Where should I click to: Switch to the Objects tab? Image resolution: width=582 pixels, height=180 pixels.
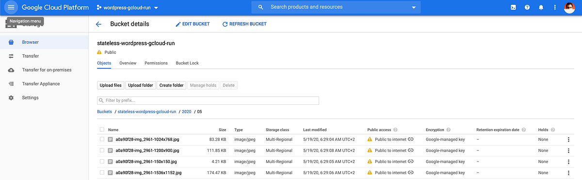click(104, 63)
